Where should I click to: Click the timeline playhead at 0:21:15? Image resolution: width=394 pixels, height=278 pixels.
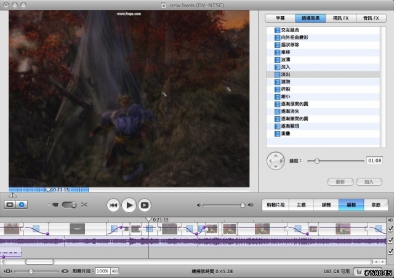(149, 219)
